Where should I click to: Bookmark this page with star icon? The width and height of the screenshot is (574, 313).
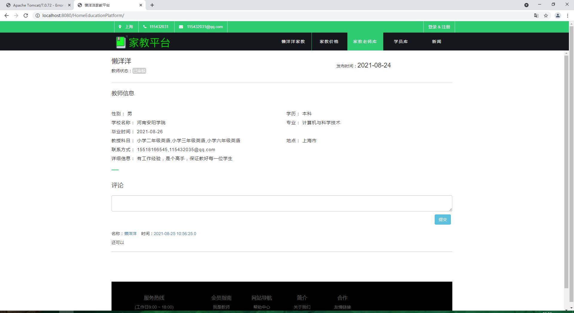pos(546,16)
